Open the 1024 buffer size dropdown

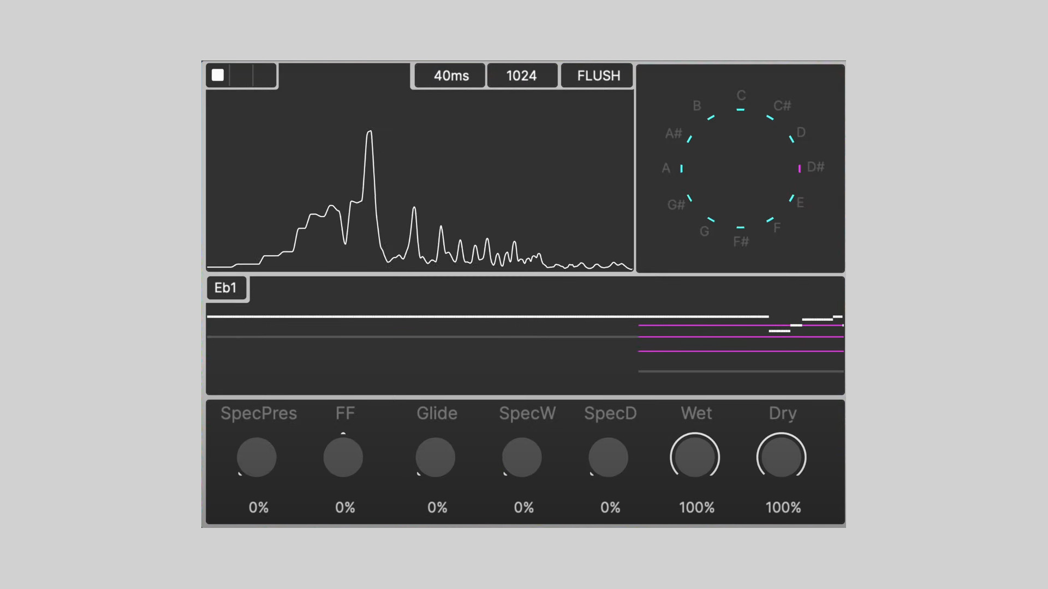click(521, 76)
